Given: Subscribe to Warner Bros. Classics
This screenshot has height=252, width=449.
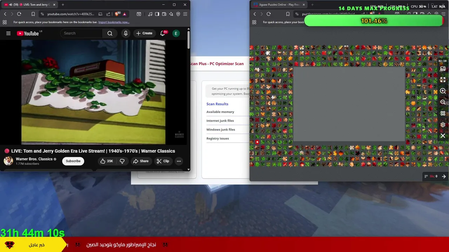Looking at the screenshot, I should (x=73, y=161).
